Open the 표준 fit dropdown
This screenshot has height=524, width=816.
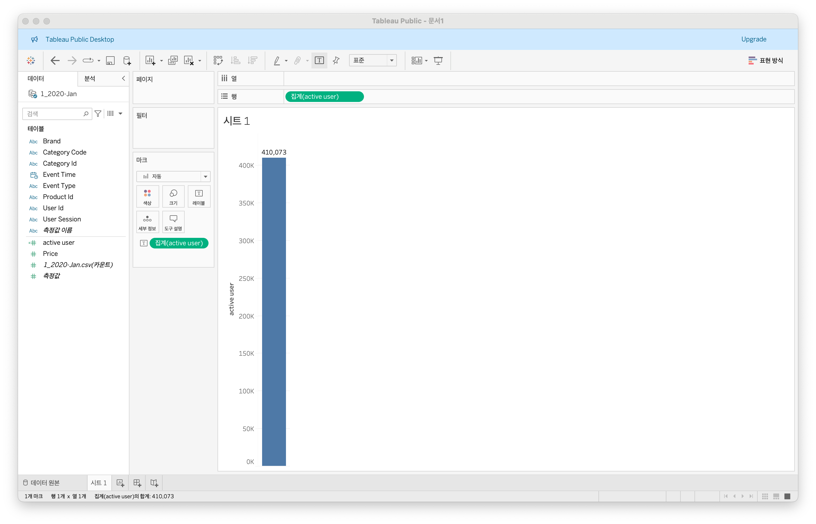(x=392, y=61)
